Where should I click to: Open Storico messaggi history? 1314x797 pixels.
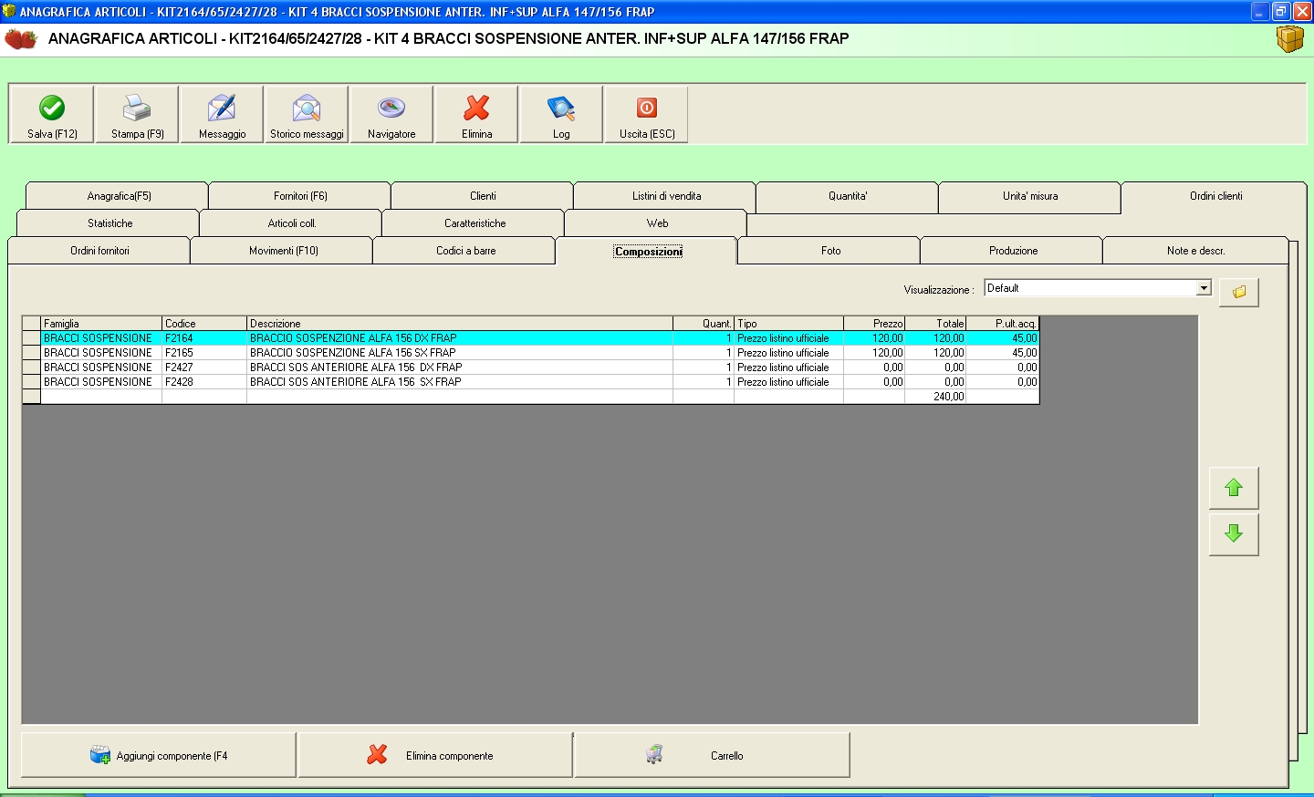[x=307, y=114]
